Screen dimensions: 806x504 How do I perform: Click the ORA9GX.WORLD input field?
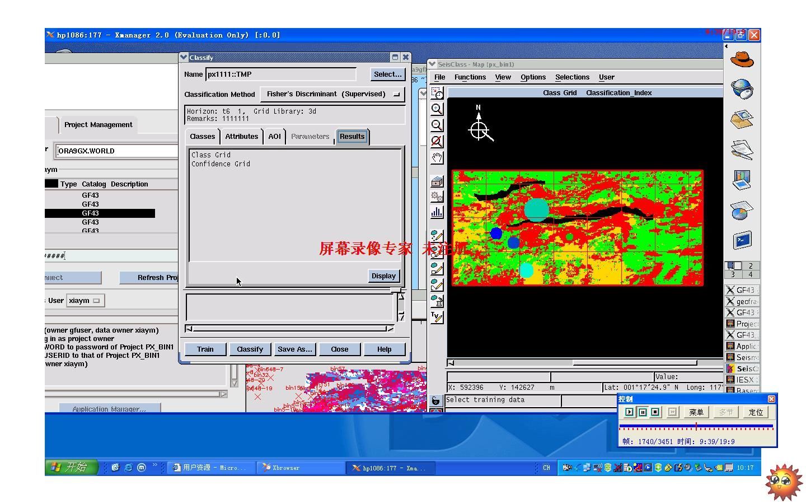coord(117,151)
